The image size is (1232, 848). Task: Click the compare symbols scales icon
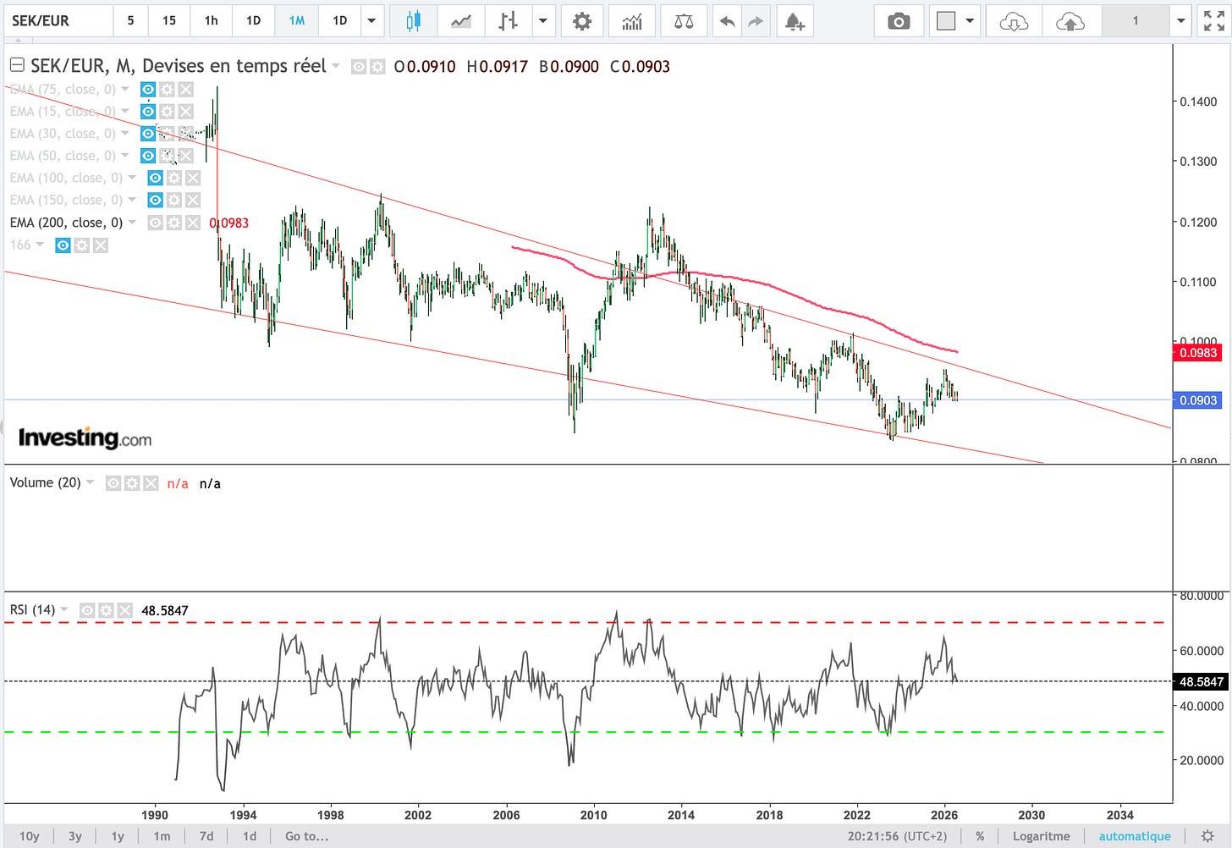684,21
